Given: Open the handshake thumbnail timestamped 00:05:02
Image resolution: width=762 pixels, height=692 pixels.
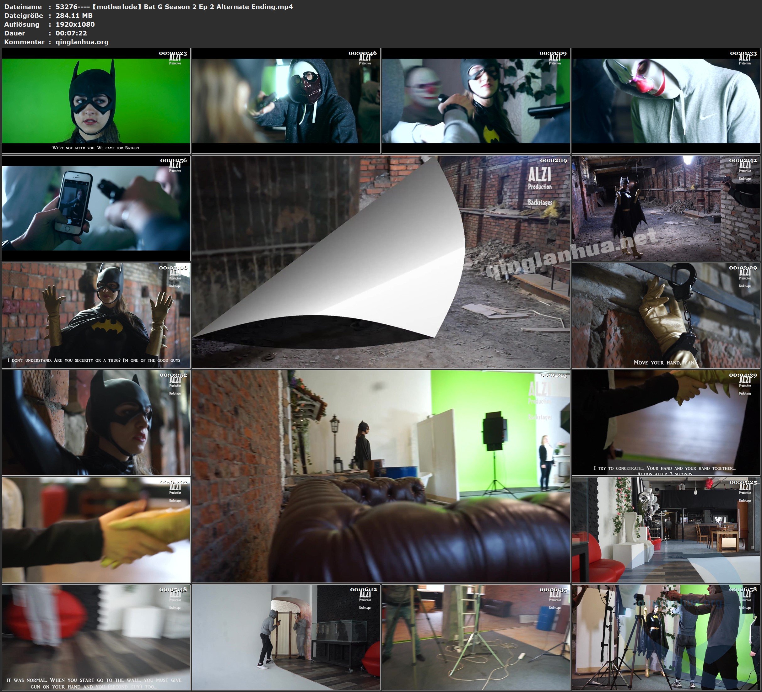Looking at the screenshot, I should click(96, 530).
